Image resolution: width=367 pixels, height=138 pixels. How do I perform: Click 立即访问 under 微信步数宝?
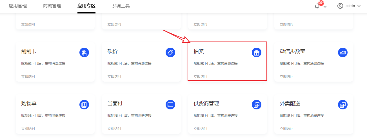click(x=287, y=76)
